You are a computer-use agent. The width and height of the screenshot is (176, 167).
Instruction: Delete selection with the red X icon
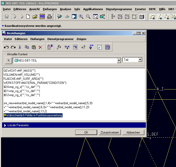(x=41, y=47)
